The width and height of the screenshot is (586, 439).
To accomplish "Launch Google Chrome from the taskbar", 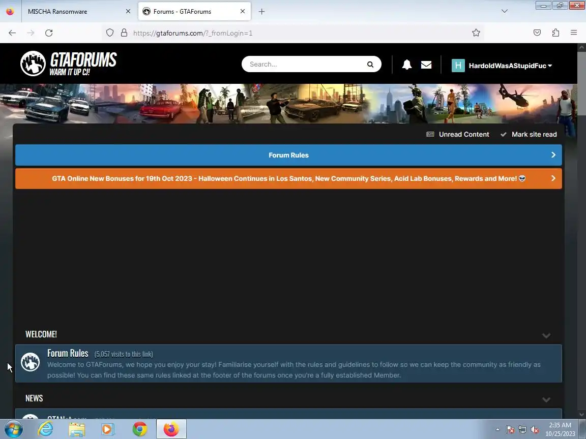I will coord(140,429).
